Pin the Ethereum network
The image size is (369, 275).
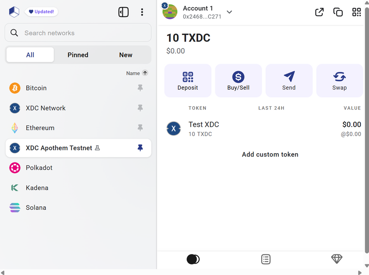pos(140,128)
